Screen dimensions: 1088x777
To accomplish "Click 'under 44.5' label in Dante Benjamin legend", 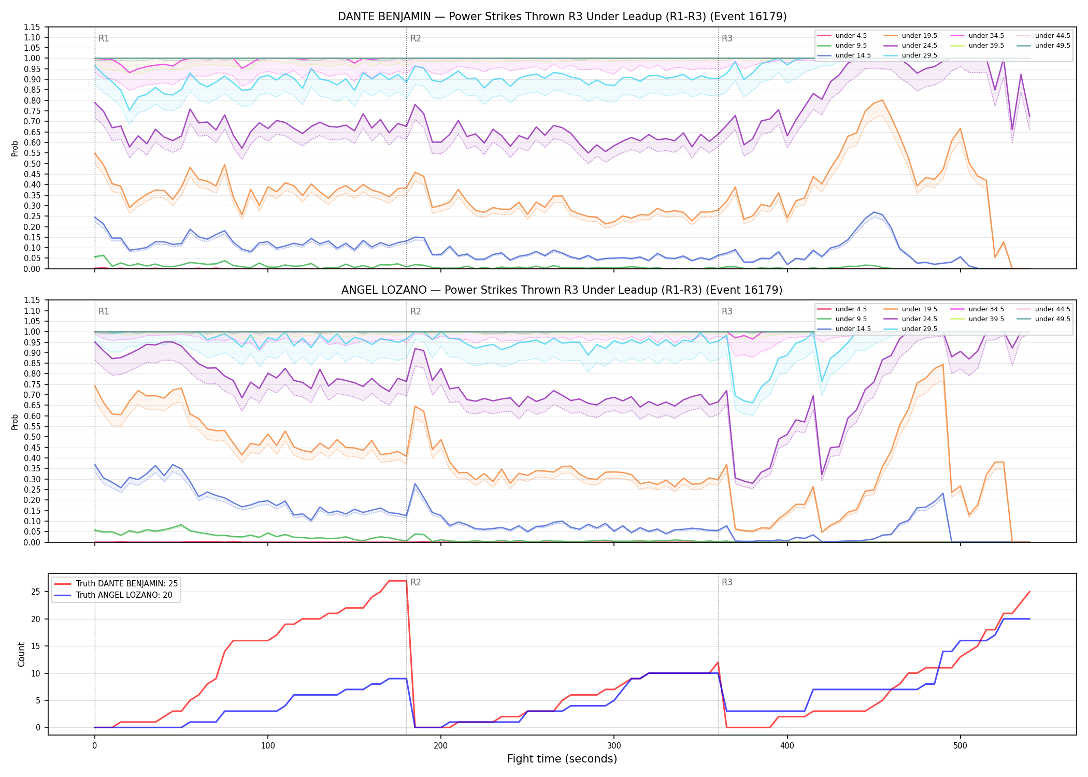I will [1053, 36].
